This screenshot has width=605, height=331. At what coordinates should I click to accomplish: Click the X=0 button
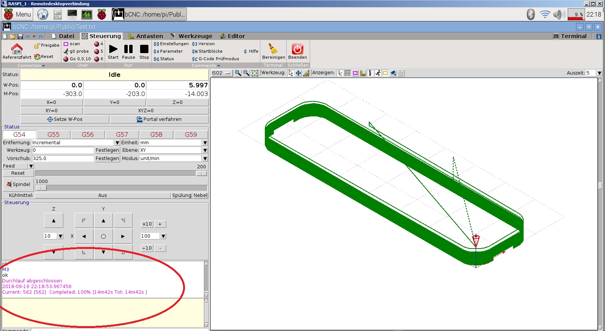(51, 102)
